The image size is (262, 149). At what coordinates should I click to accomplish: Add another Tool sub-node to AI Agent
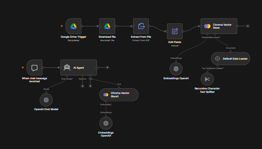[90, 86]
